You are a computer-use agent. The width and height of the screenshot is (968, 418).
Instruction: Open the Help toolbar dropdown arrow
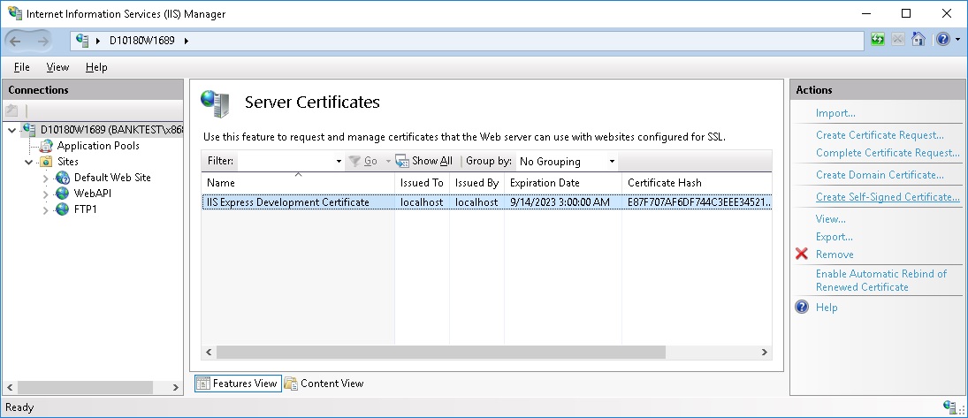957,40
